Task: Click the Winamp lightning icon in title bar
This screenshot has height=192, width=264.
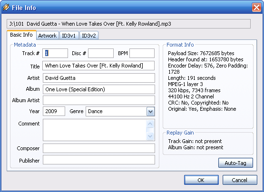Action: coord(6,8)
